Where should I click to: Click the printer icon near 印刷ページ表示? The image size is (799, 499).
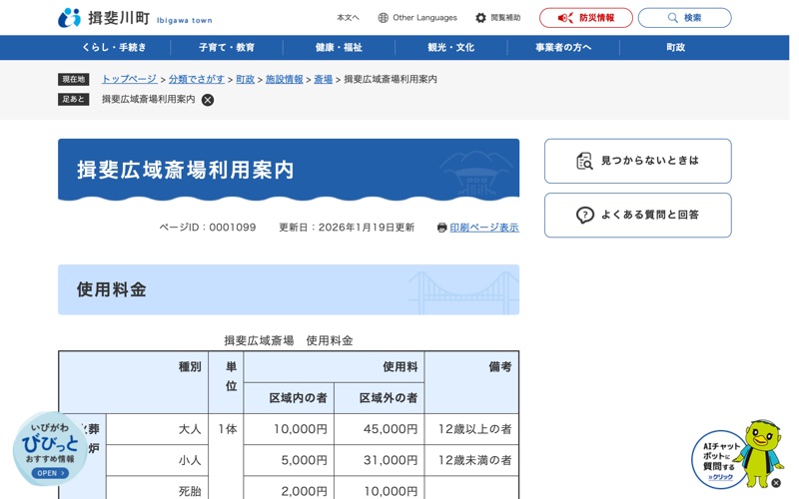point(441,228)
